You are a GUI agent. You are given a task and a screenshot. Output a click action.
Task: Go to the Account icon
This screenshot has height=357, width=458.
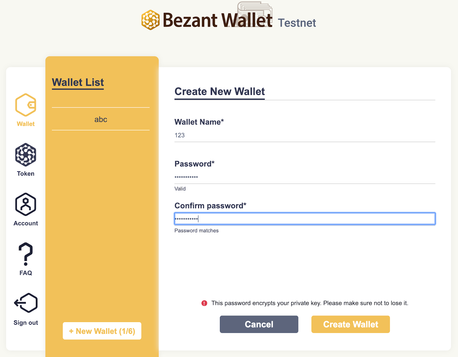tap(25, 204)
